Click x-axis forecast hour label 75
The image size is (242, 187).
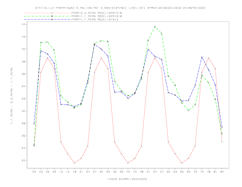[x=202, y=172]
